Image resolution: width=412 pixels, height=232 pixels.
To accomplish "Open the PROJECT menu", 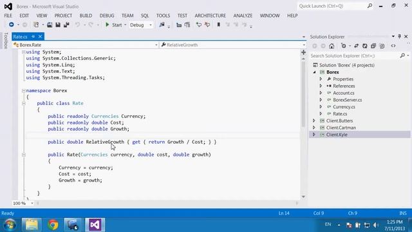I will (63, 15).
